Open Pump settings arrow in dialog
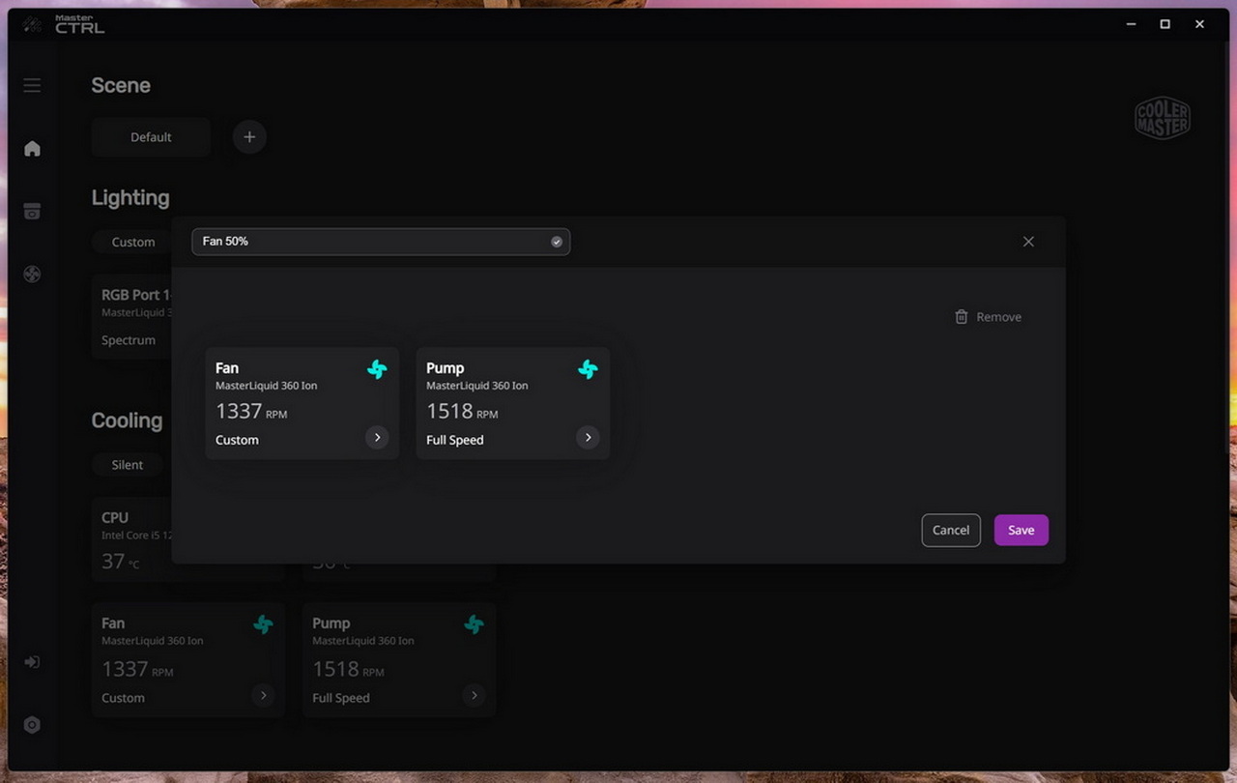Image resolution: width=1237 pixels, height=783 pixels. [x=588, y=438]
